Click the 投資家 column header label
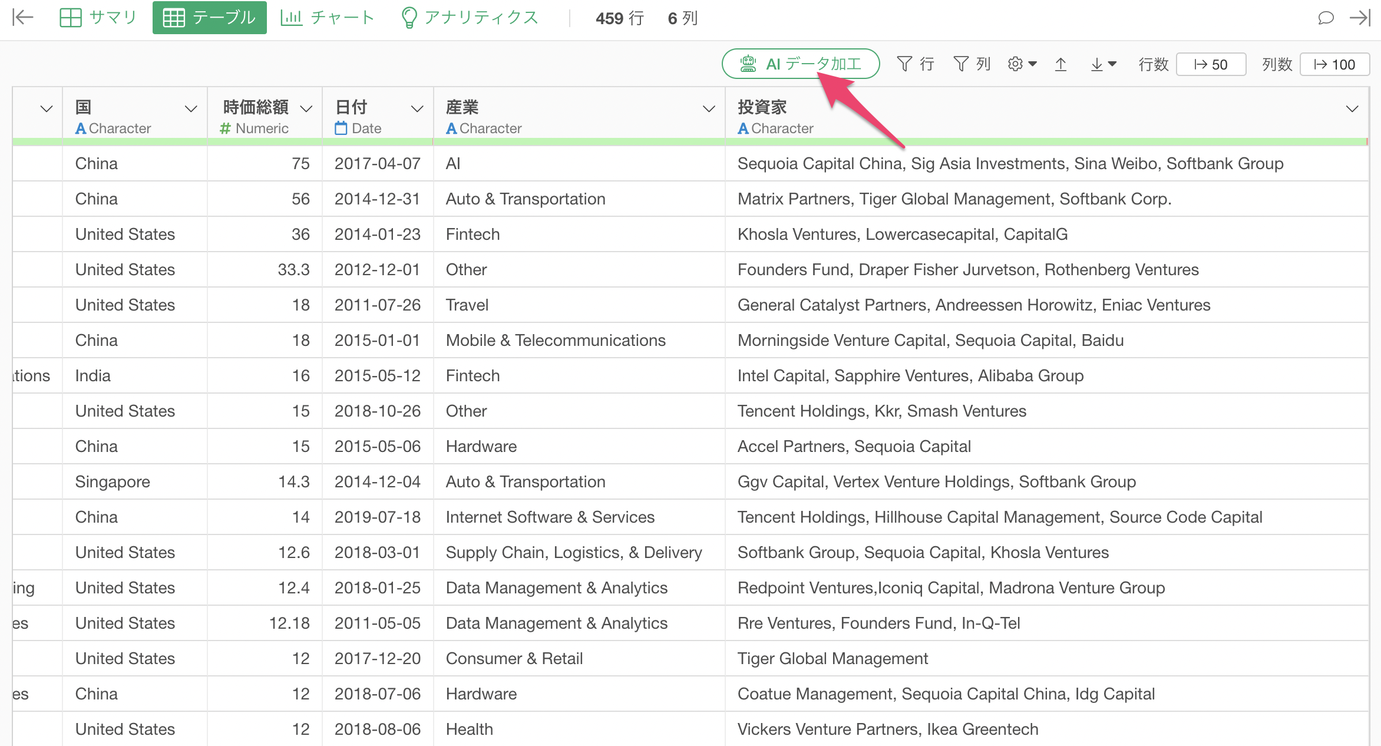1381x746 pixels. (x=762, y=107)
